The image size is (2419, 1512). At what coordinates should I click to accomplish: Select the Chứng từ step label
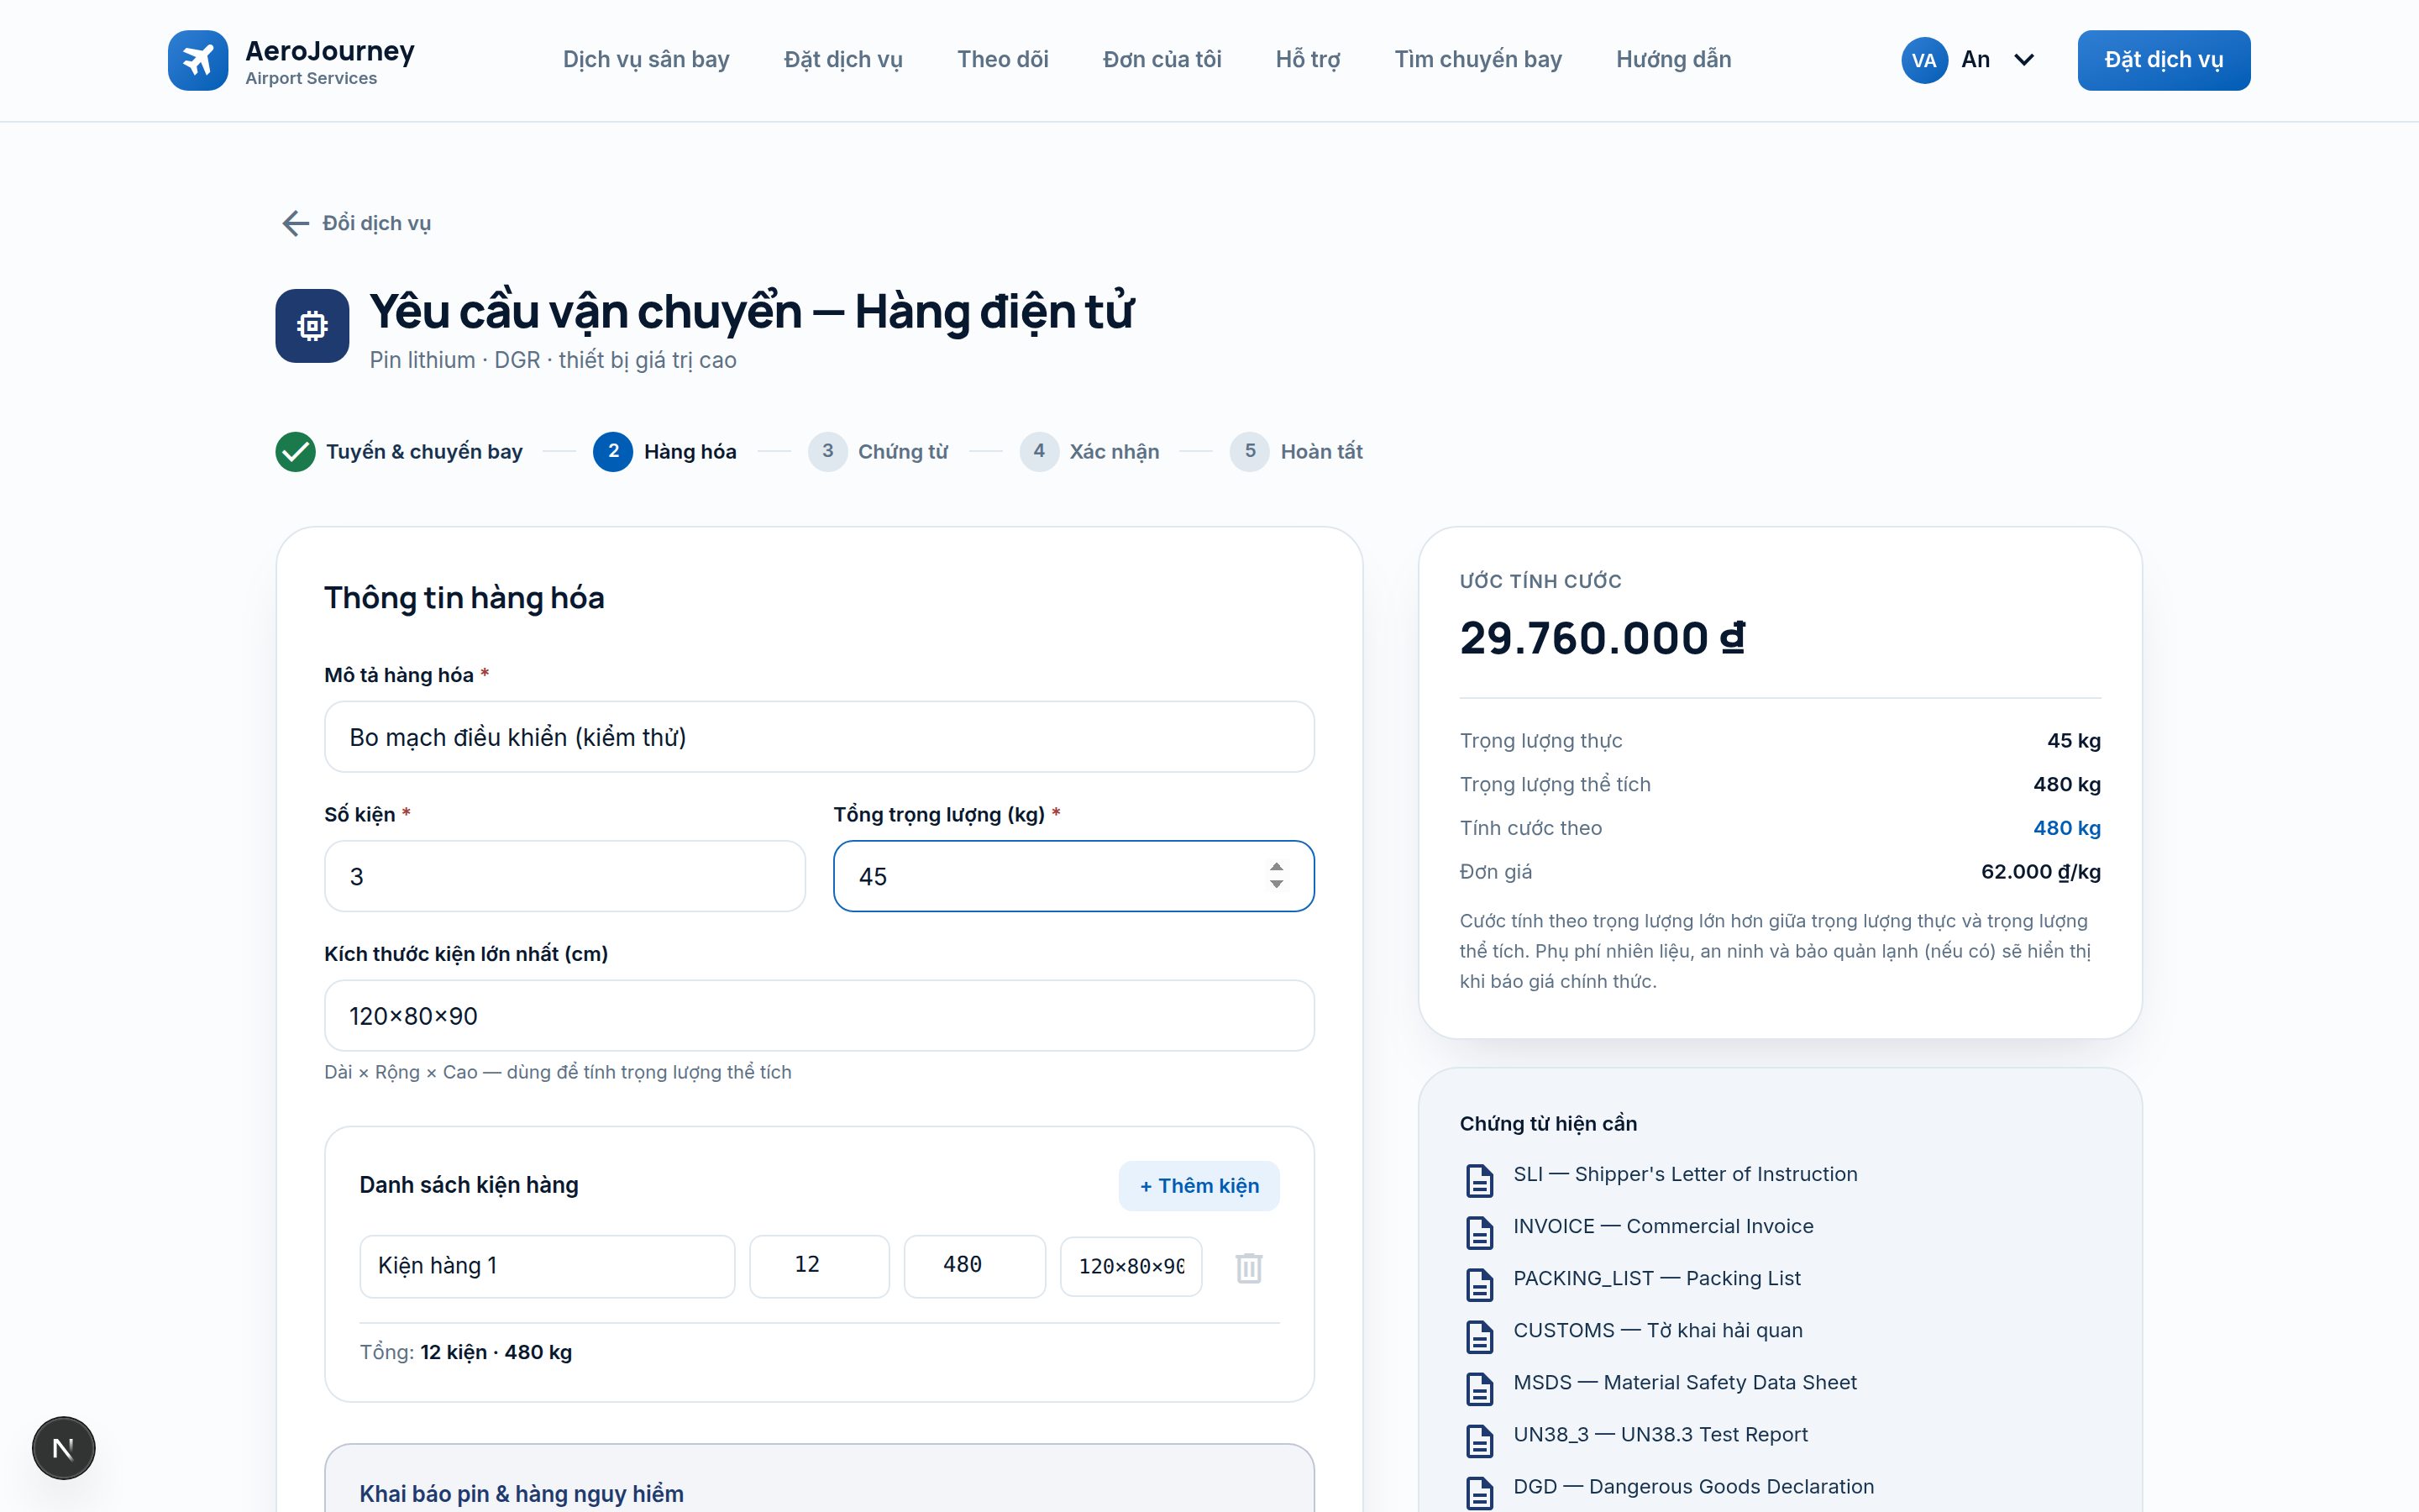903,452
